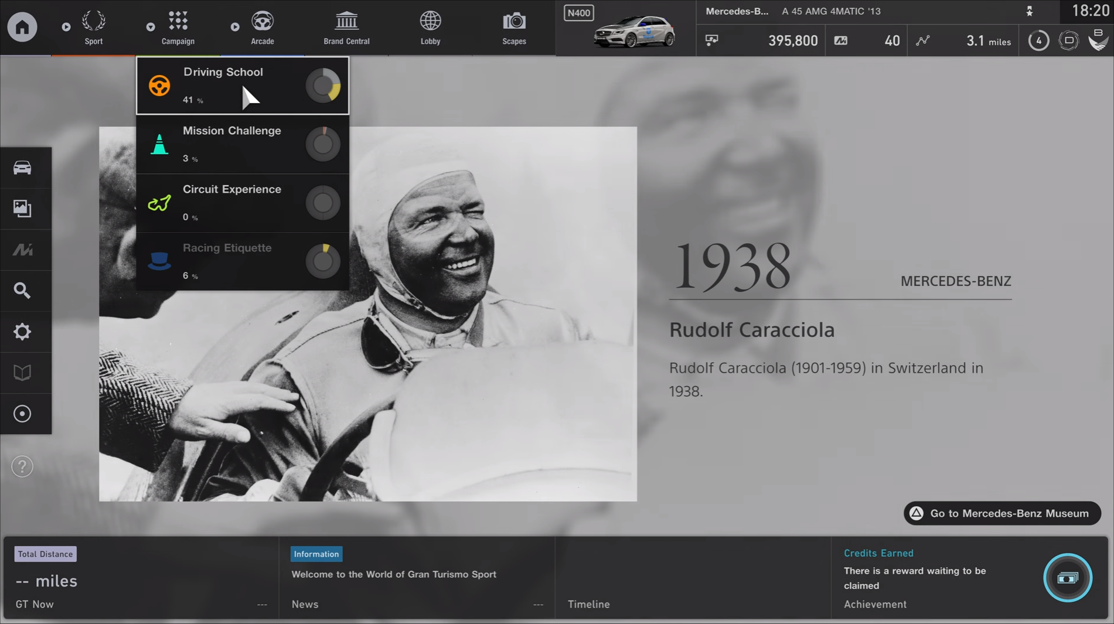
Task: Select Circuit Experience entry
Action: point(243,203)
